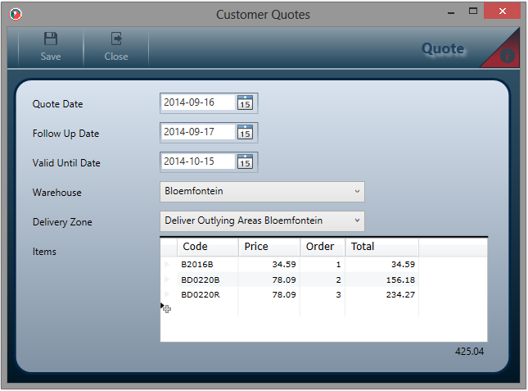Click the info icon in red corner
The height and width of the screenshot is (391, 528).
(x=507, y=56)
